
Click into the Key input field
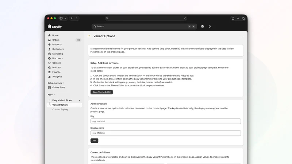pos(166,121)
